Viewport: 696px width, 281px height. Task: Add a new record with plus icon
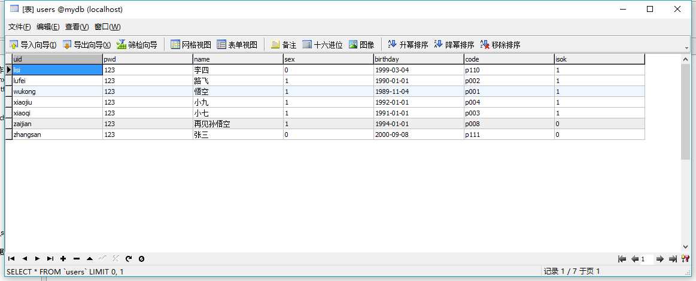63,259
